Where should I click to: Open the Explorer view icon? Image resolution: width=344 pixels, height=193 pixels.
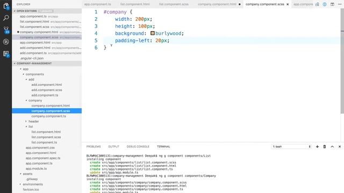click(x=6, y=6)
